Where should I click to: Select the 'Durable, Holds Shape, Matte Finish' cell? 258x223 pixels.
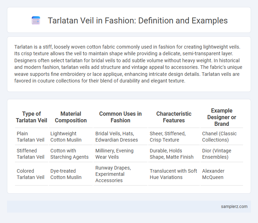coord(174,154)
